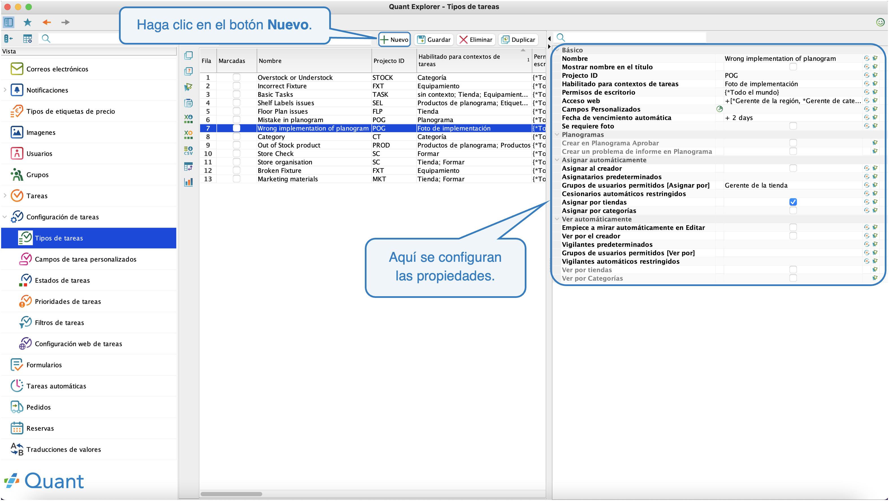Click the Fecha de vencimiento value + 2 days

click(739, 118)
